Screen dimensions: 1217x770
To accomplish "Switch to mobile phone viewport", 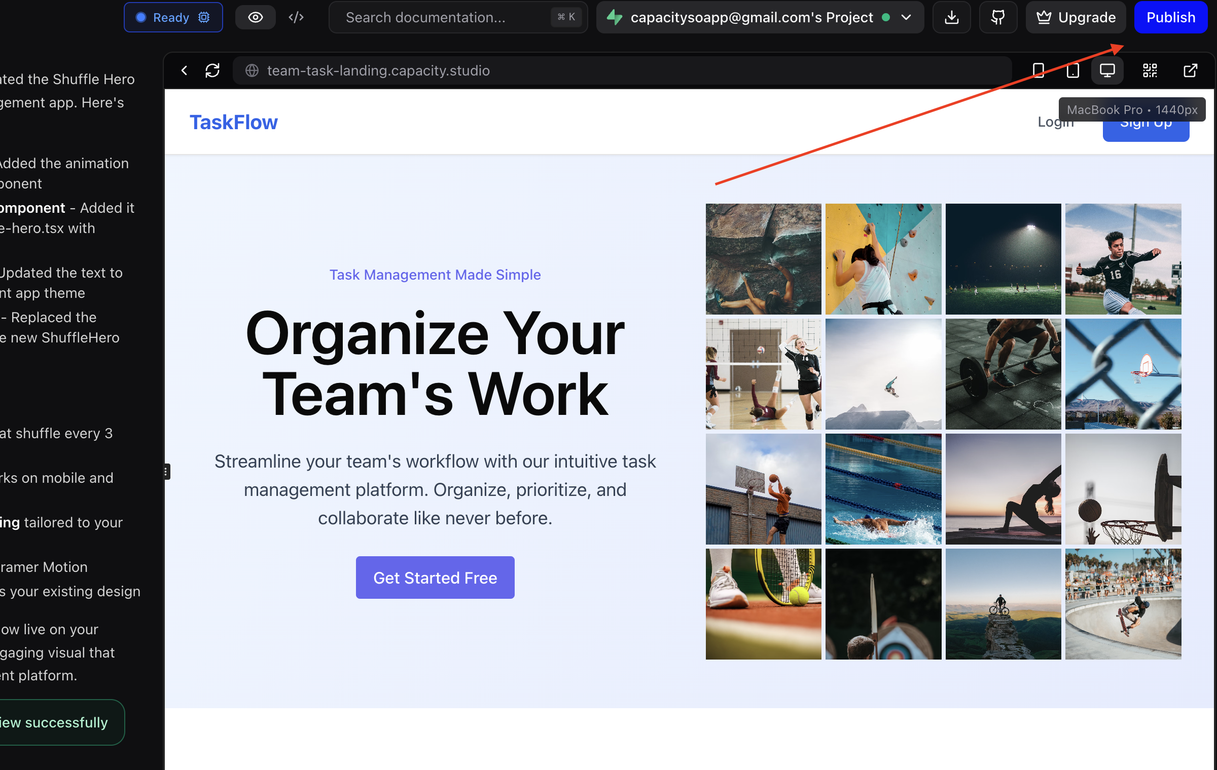I will pos(1039,70).
